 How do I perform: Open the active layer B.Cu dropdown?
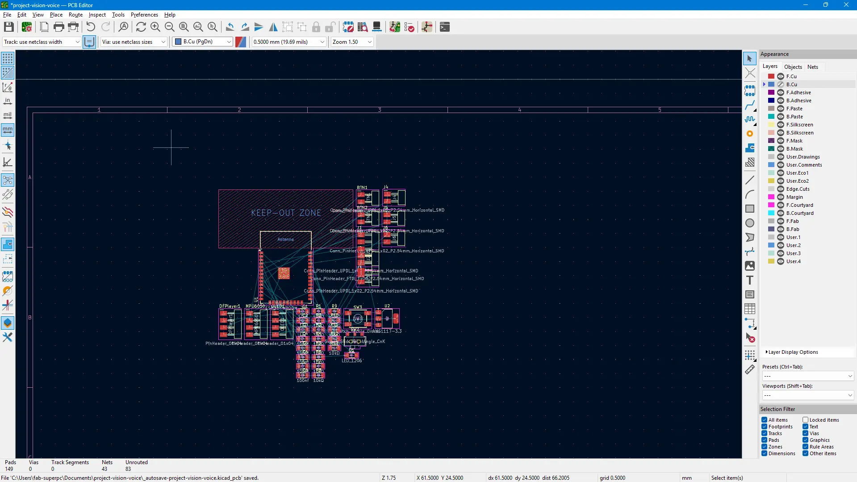coord(203,42)
